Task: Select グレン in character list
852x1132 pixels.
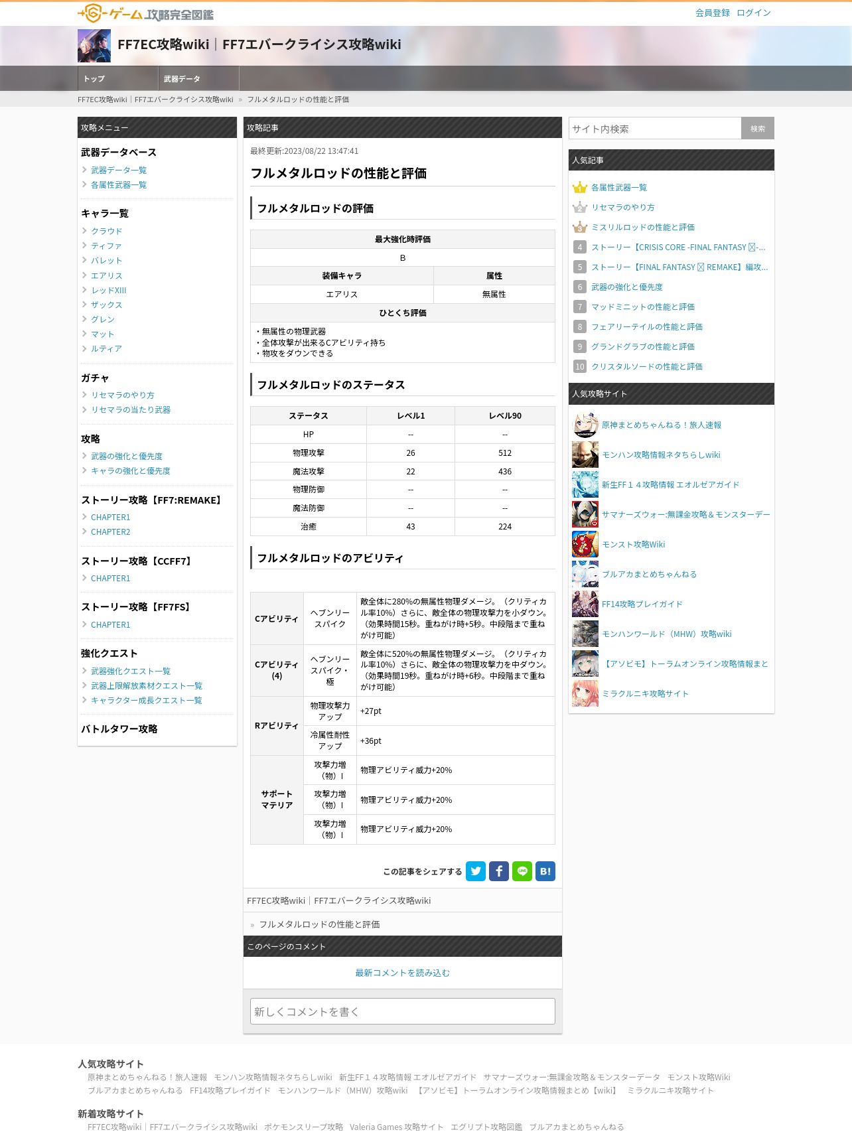Action: [x=103, y=319]
